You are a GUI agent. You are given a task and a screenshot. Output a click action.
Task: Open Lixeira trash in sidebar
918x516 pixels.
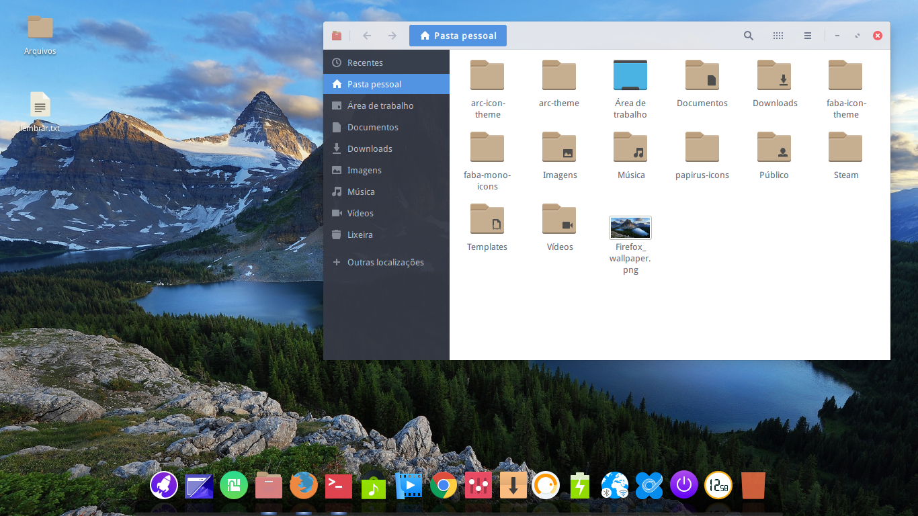[386, 234]
